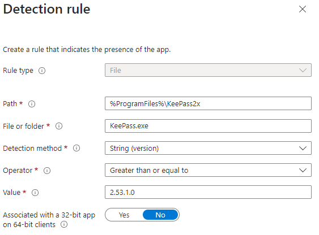Click the Path info icon
The height and width of the screenshot is (235, 319).
tap(32, 104)
